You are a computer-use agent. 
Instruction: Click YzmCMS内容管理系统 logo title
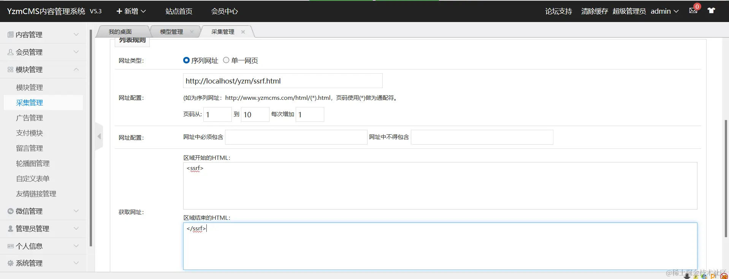click(x=46, y=11)
